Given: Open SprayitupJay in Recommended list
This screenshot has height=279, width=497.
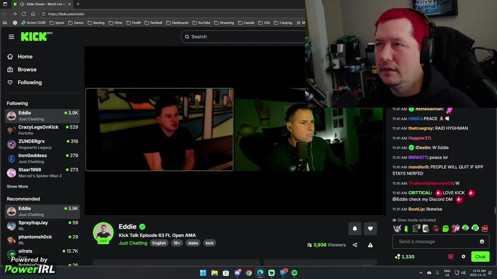Looking at the screenshot, I should [x=43, y=226].
